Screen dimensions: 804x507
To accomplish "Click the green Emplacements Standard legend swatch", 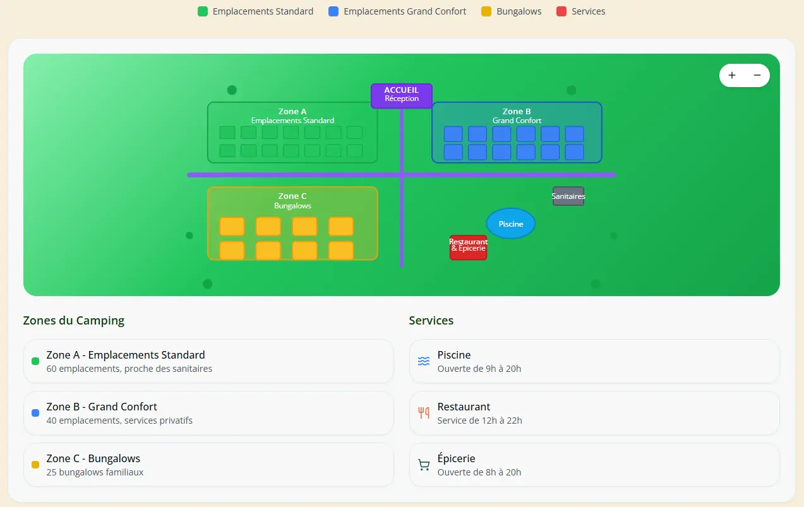I will click(x=203, y=11).
